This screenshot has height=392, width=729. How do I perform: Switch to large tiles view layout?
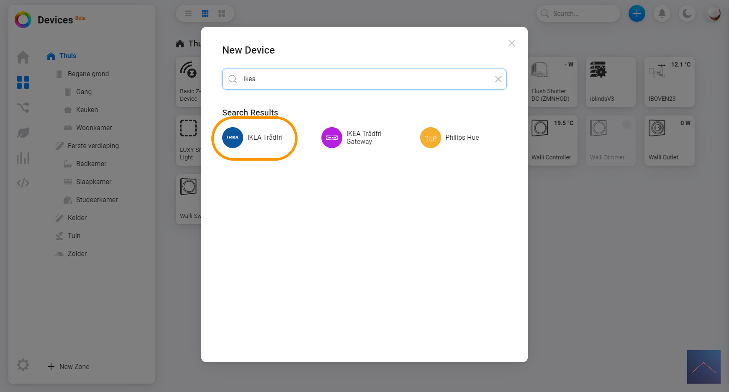(x=222, y=13)
